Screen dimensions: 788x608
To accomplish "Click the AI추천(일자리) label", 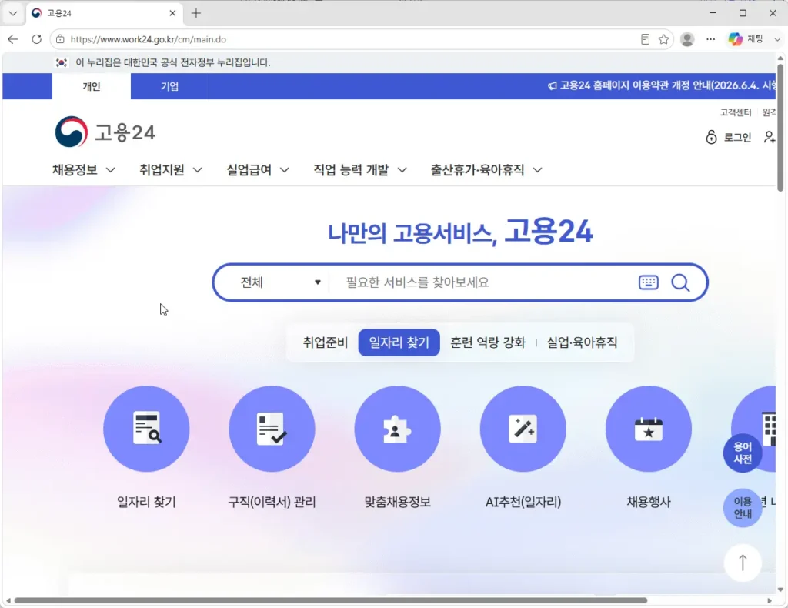I will (523, 502).
